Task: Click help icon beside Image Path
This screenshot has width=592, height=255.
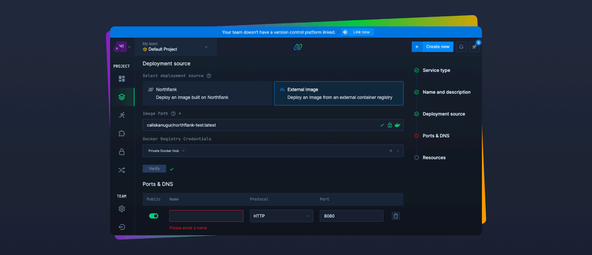Action: pyautogui.click(x=173, y=114)
